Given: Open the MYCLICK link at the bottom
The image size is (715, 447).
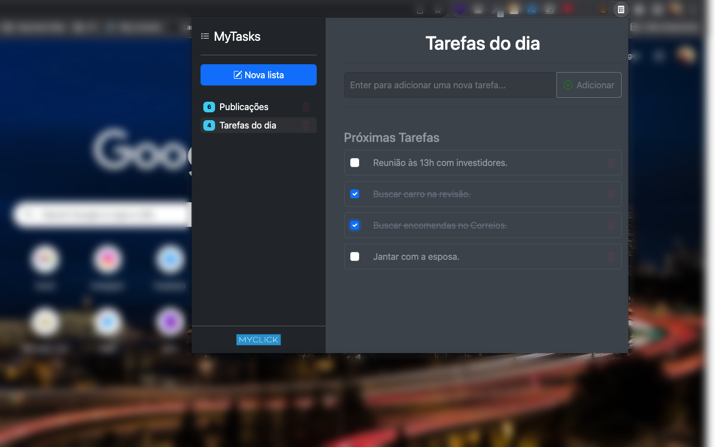Looking at the screenshot, I should click(x=258, y=339).
